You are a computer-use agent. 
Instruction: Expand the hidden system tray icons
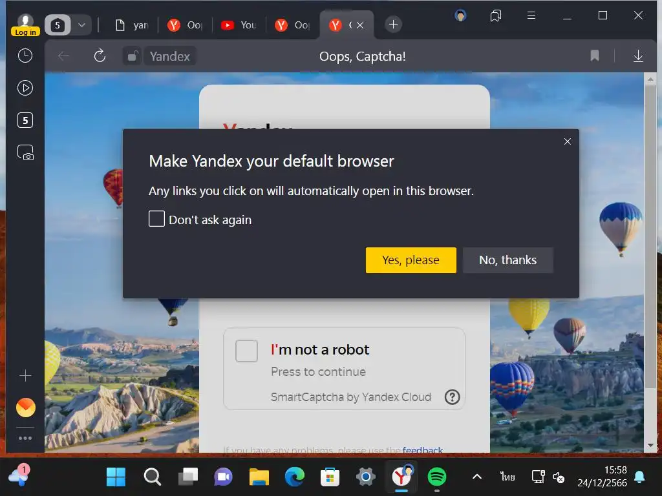(477, 477)
